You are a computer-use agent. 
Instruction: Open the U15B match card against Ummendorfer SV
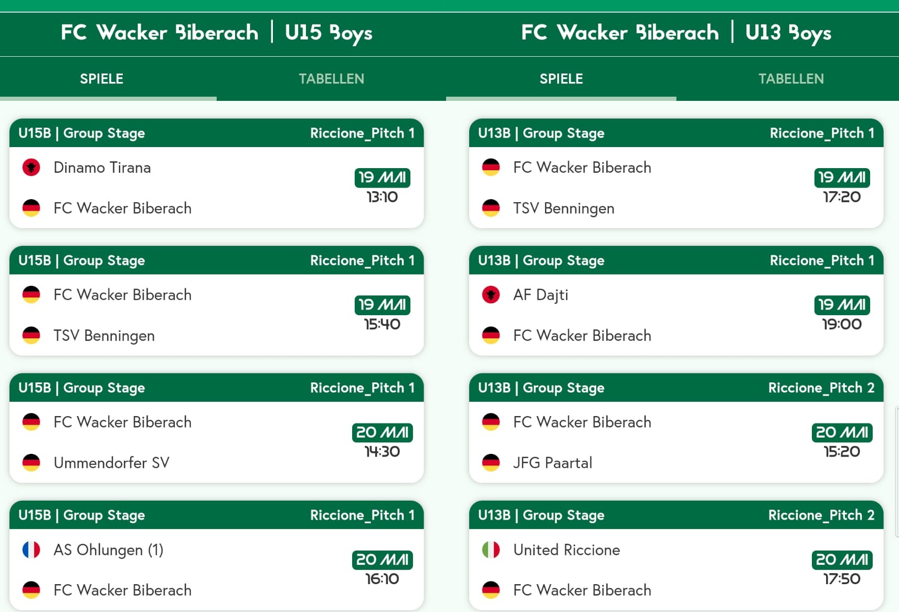pyautogui.click(x=216, y=428)
